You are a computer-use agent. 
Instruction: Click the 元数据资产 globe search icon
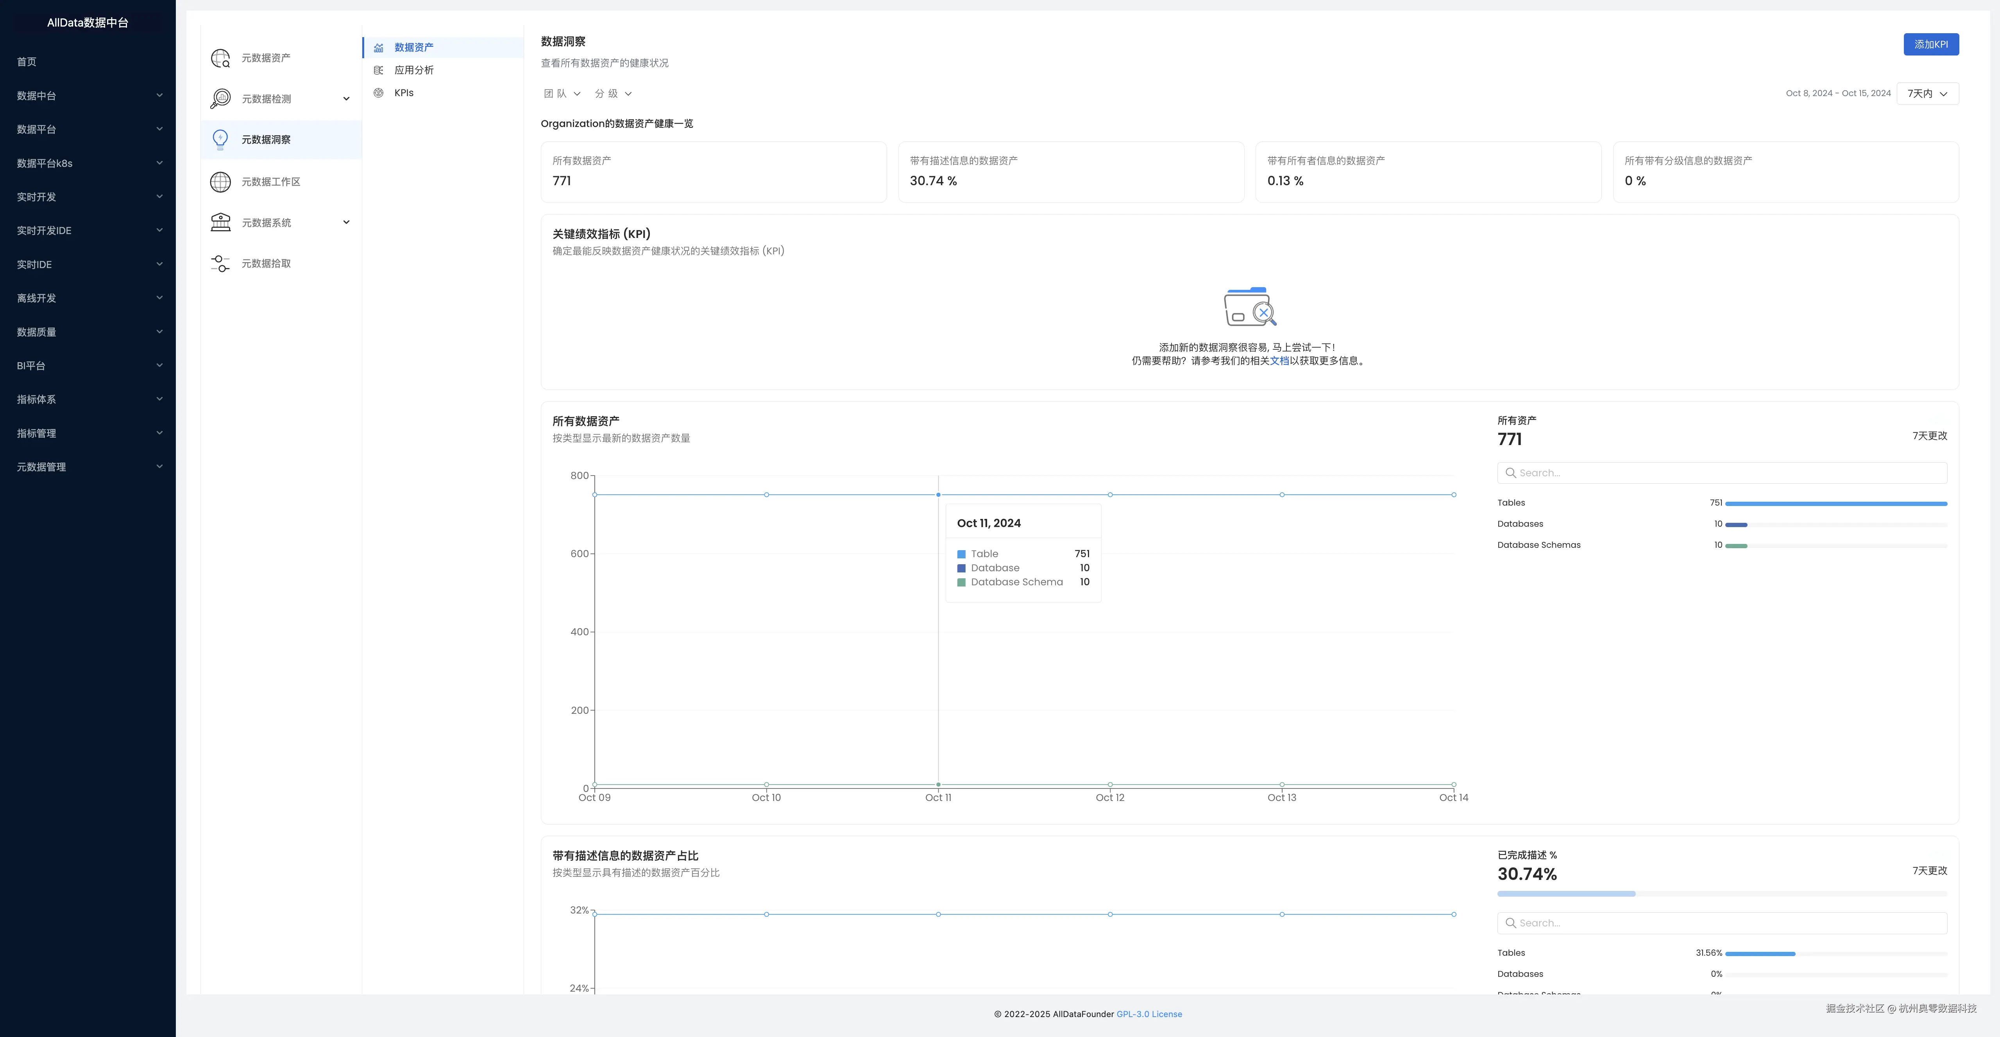tap(220, 58)
